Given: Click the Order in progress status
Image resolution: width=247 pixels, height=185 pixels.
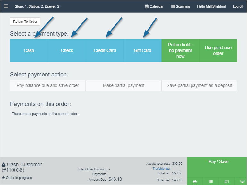Looking at the screenshot, I should [x=17, y=178].
